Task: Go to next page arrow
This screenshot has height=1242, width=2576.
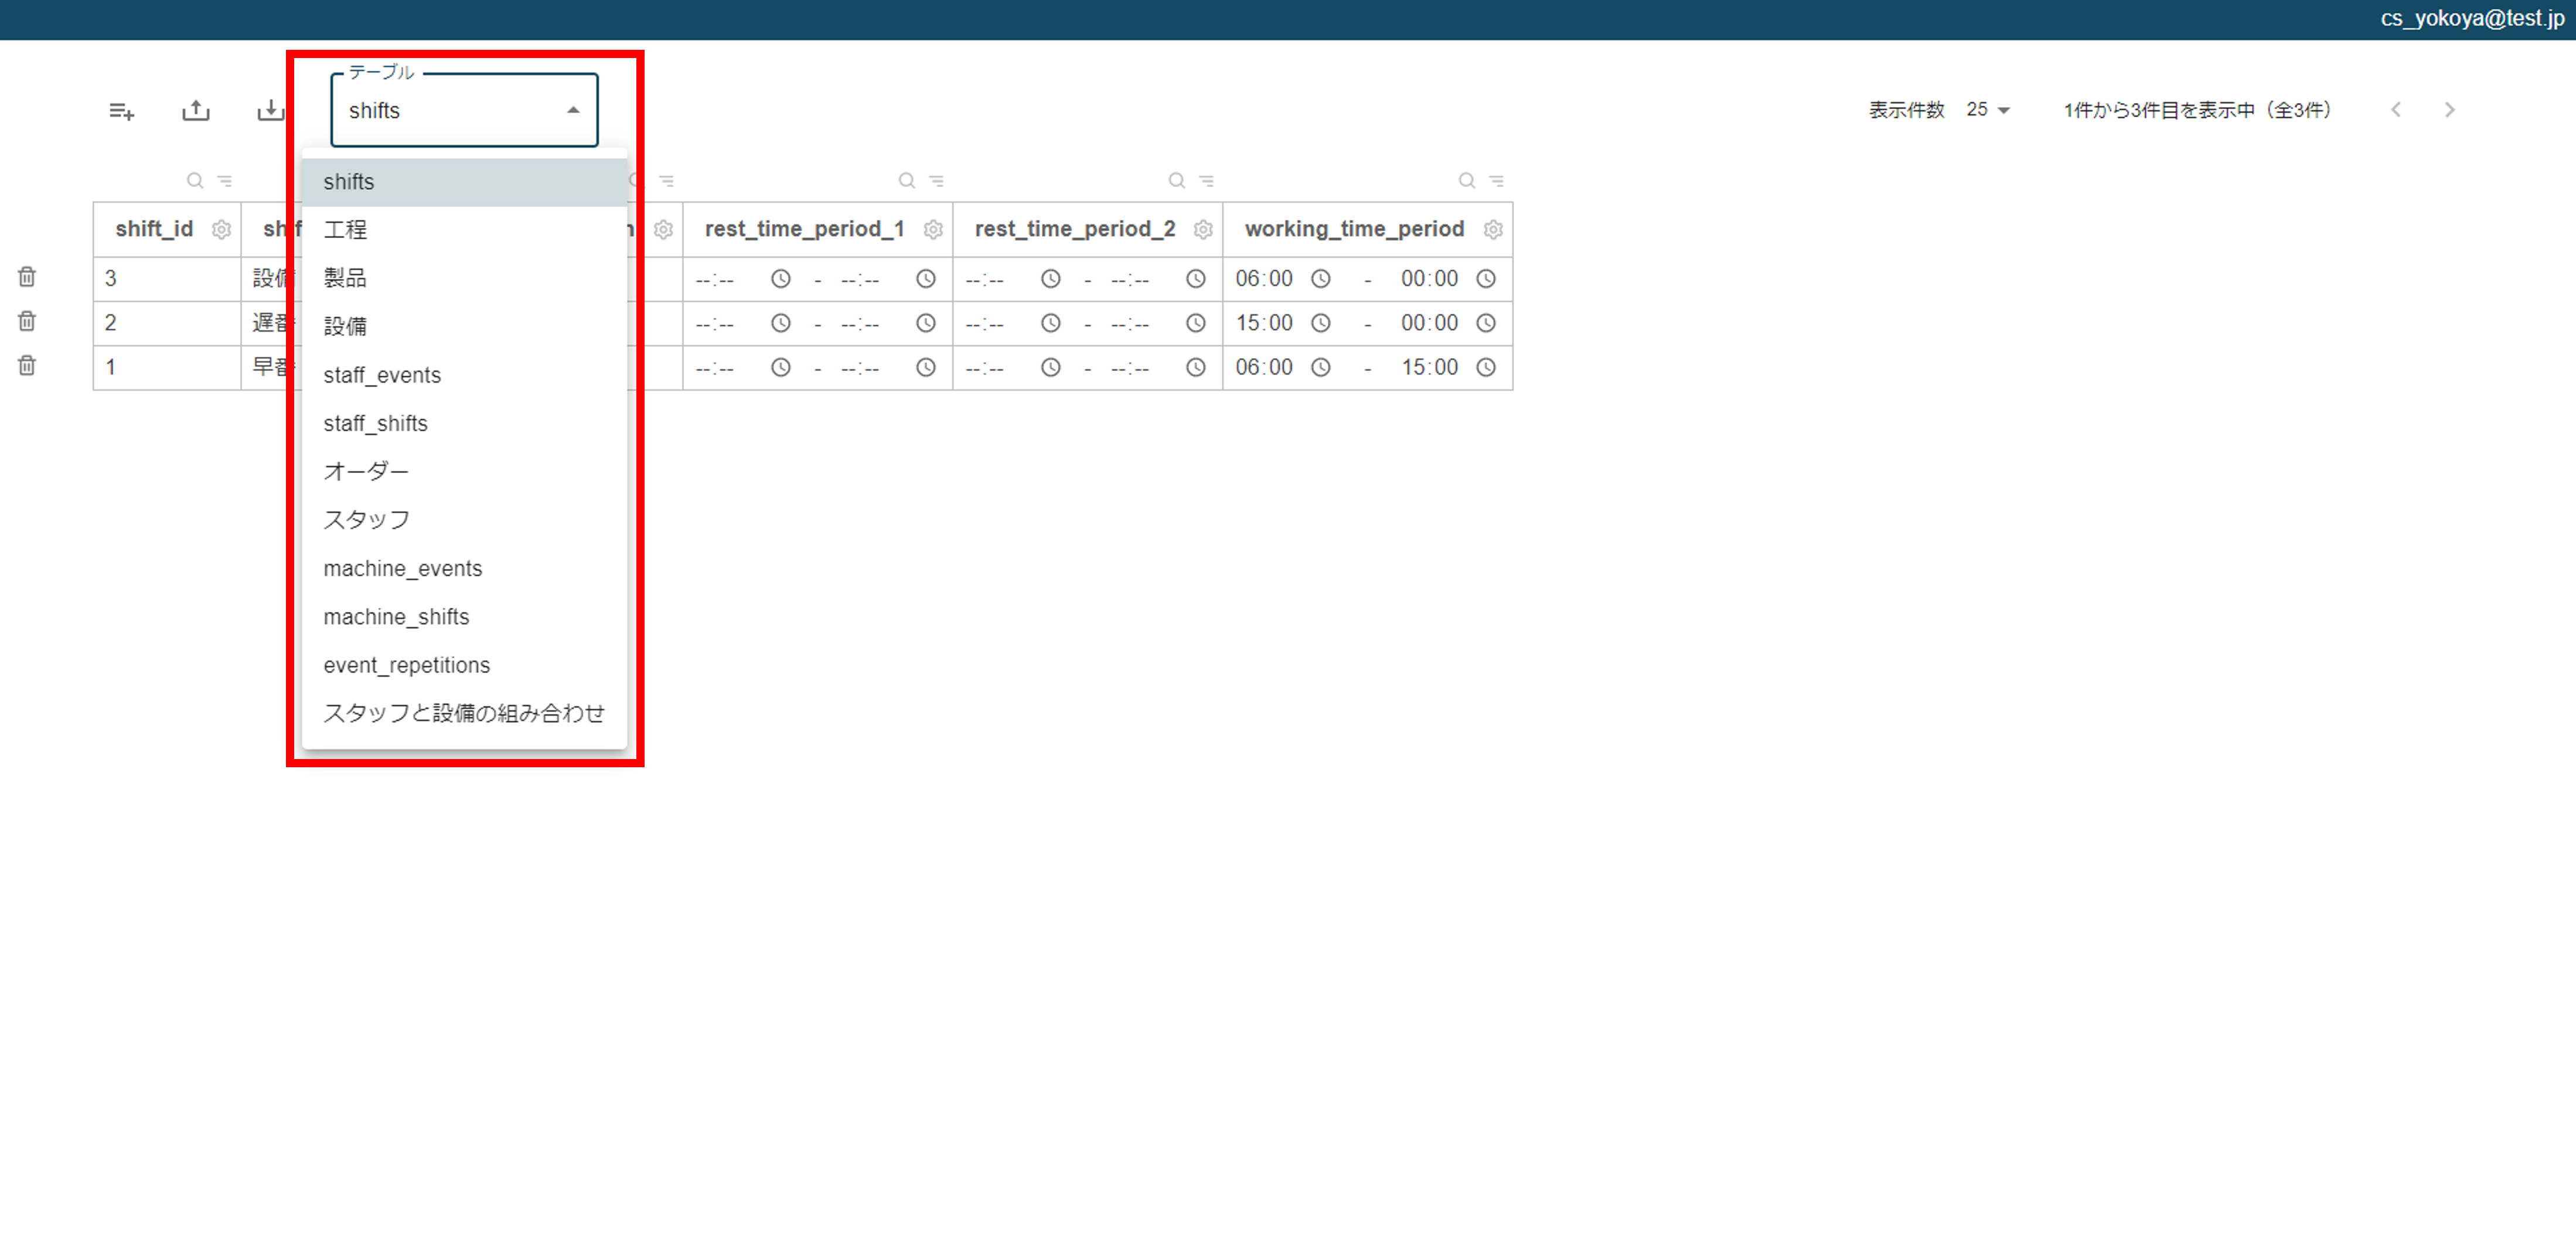Action: [x=2449, y=110]
